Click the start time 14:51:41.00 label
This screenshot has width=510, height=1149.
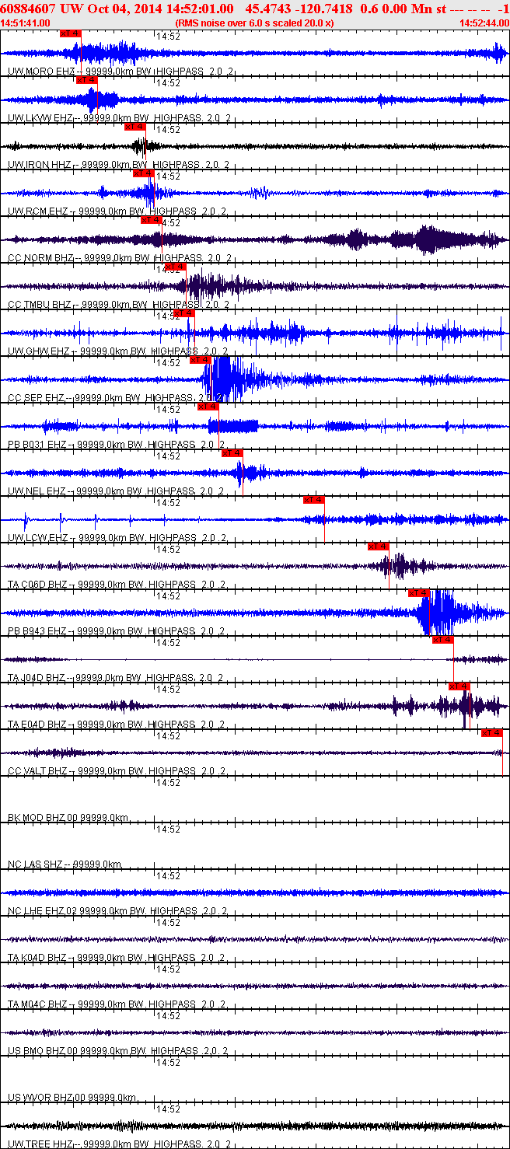[x=26, y=23]
